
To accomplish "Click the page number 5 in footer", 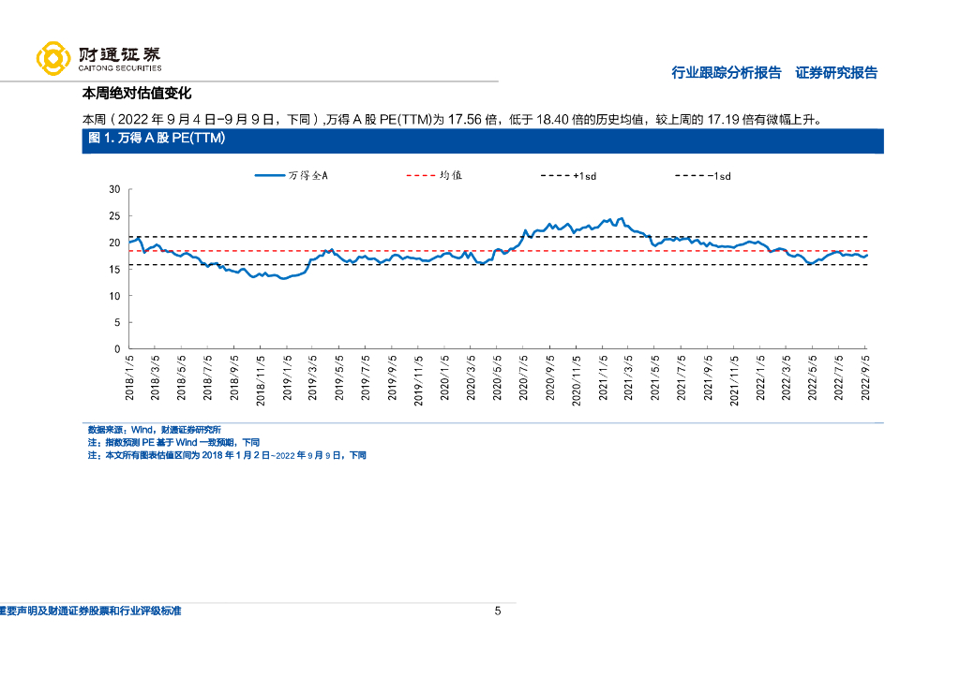I will [x=498, y=611].
